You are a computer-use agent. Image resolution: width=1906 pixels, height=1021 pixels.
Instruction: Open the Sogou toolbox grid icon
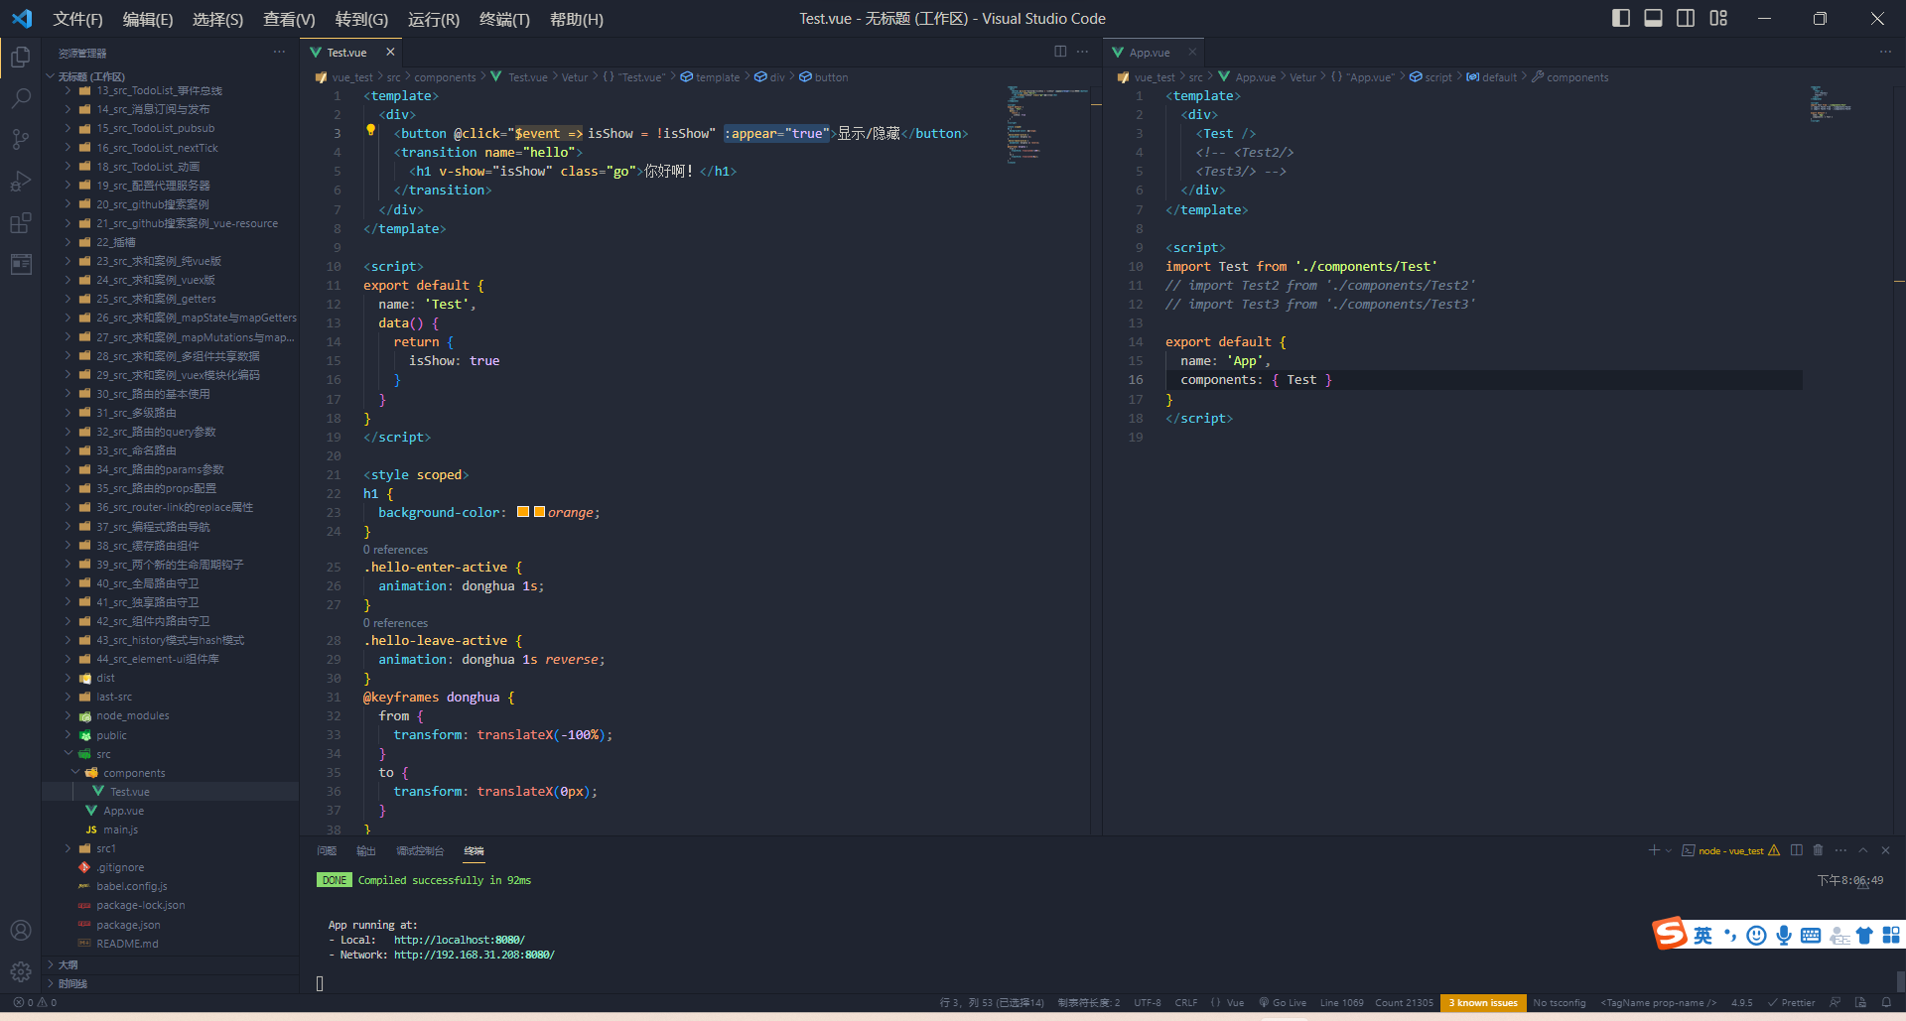pyautogui.click(x=1891, y=935)
